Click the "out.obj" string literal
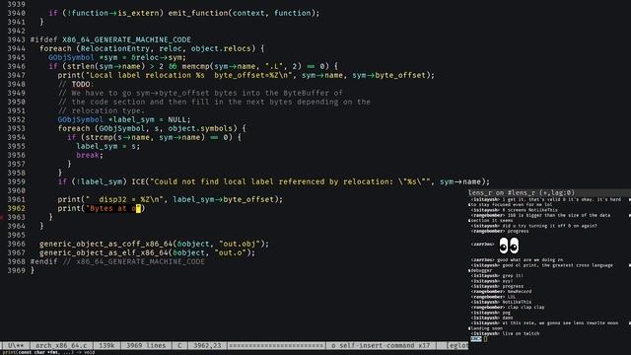Image resolution: width=631 pixels, height=355 pixels. click(x=240, y=244)
